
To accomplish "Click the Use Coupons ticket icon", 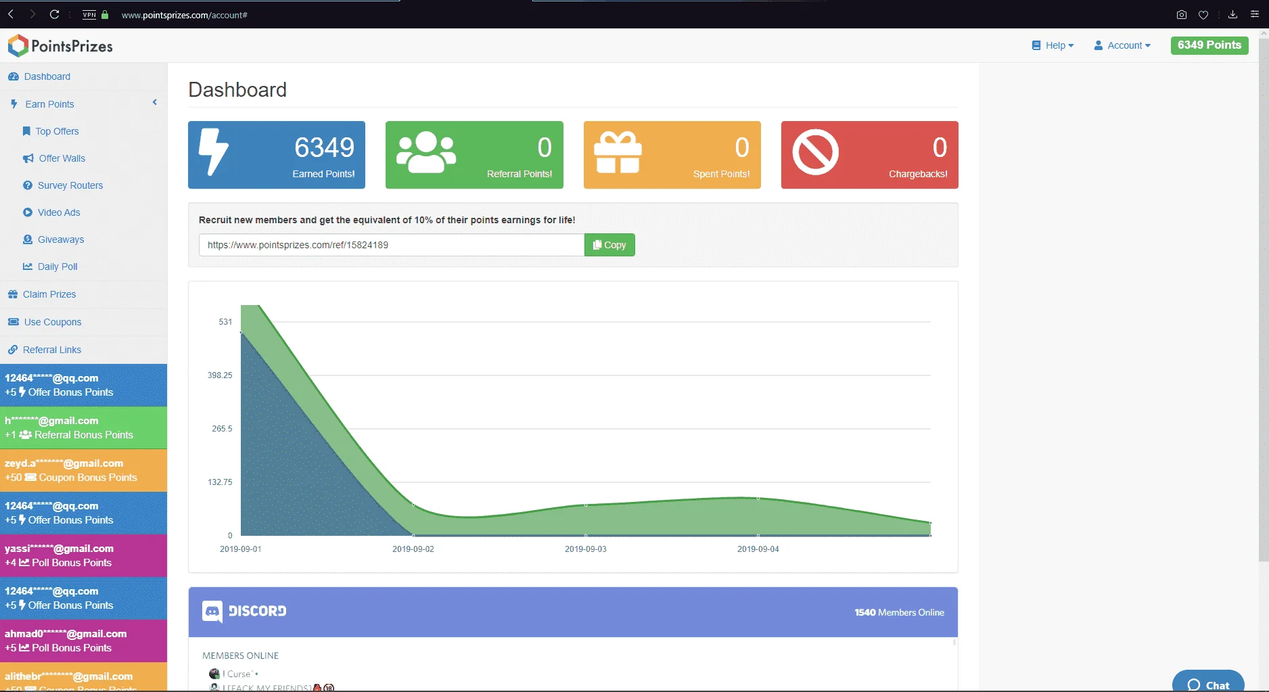I will click(x=14, y=322).
